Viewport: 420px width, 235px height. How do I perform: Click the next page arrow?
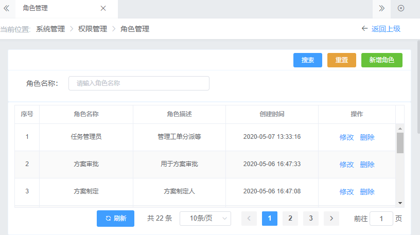click(331, 219)
